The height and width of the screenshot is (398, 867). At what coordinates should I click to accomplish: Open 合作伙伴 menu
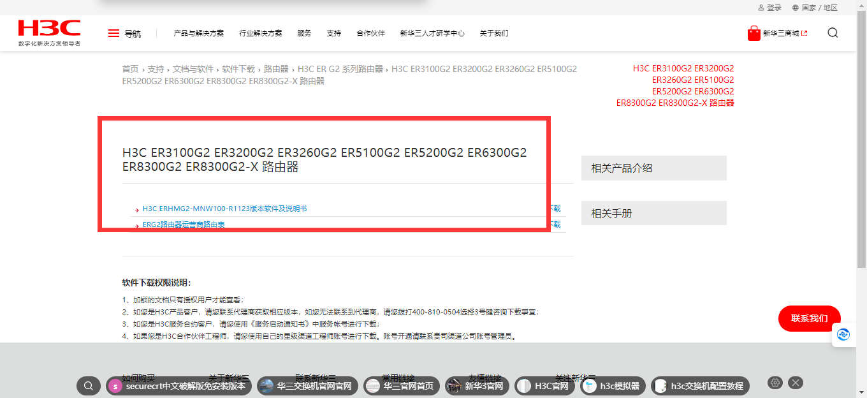click(x=371, y=33)
